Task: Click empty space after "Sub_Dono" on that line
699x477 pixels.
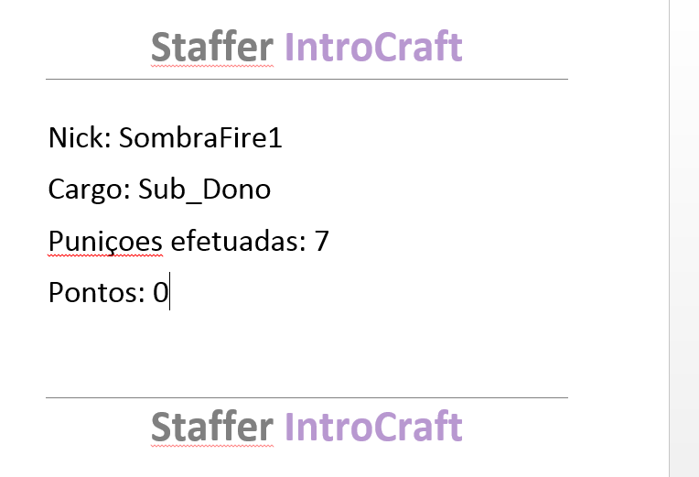Action: click(419, 190)
